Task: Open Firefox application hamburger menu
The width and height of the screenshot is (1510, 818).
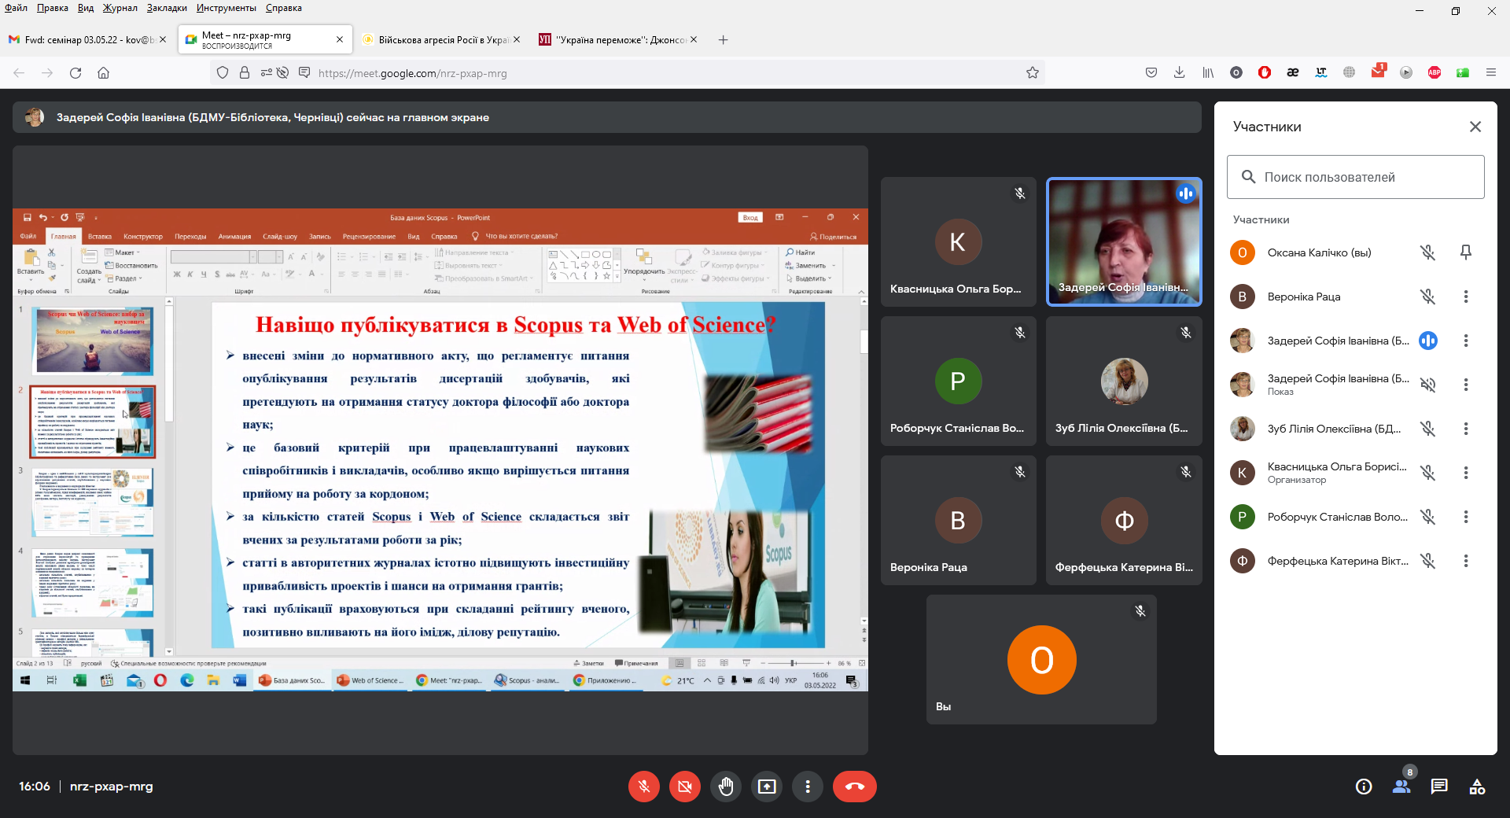Action: [x=1491, y=72]
